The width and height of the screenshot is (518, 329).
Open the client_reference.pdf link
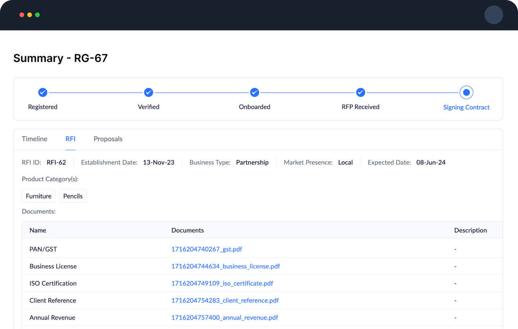225,300
